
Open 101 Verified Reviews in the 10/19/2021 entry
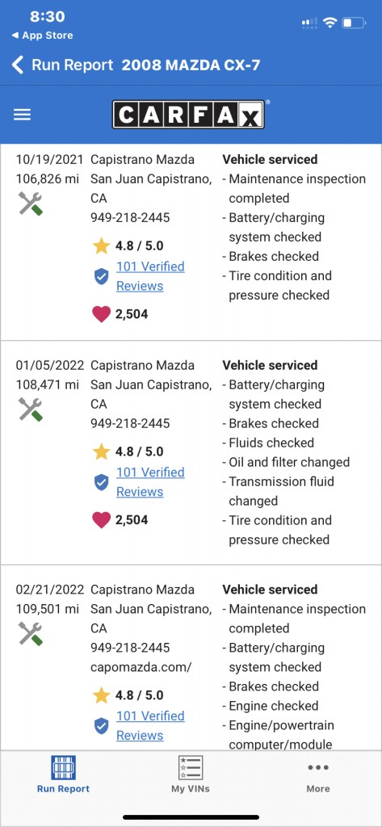(150, 276)
